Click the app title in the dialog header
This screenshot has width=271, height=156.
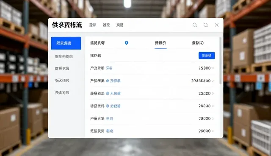coord(67,25)
